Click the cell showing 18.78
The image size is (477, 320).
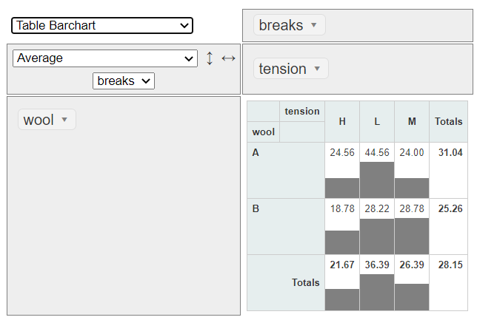point(342,209)
